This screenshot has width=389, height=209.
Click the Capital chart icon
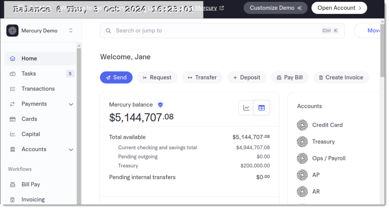tap(12, 134)
